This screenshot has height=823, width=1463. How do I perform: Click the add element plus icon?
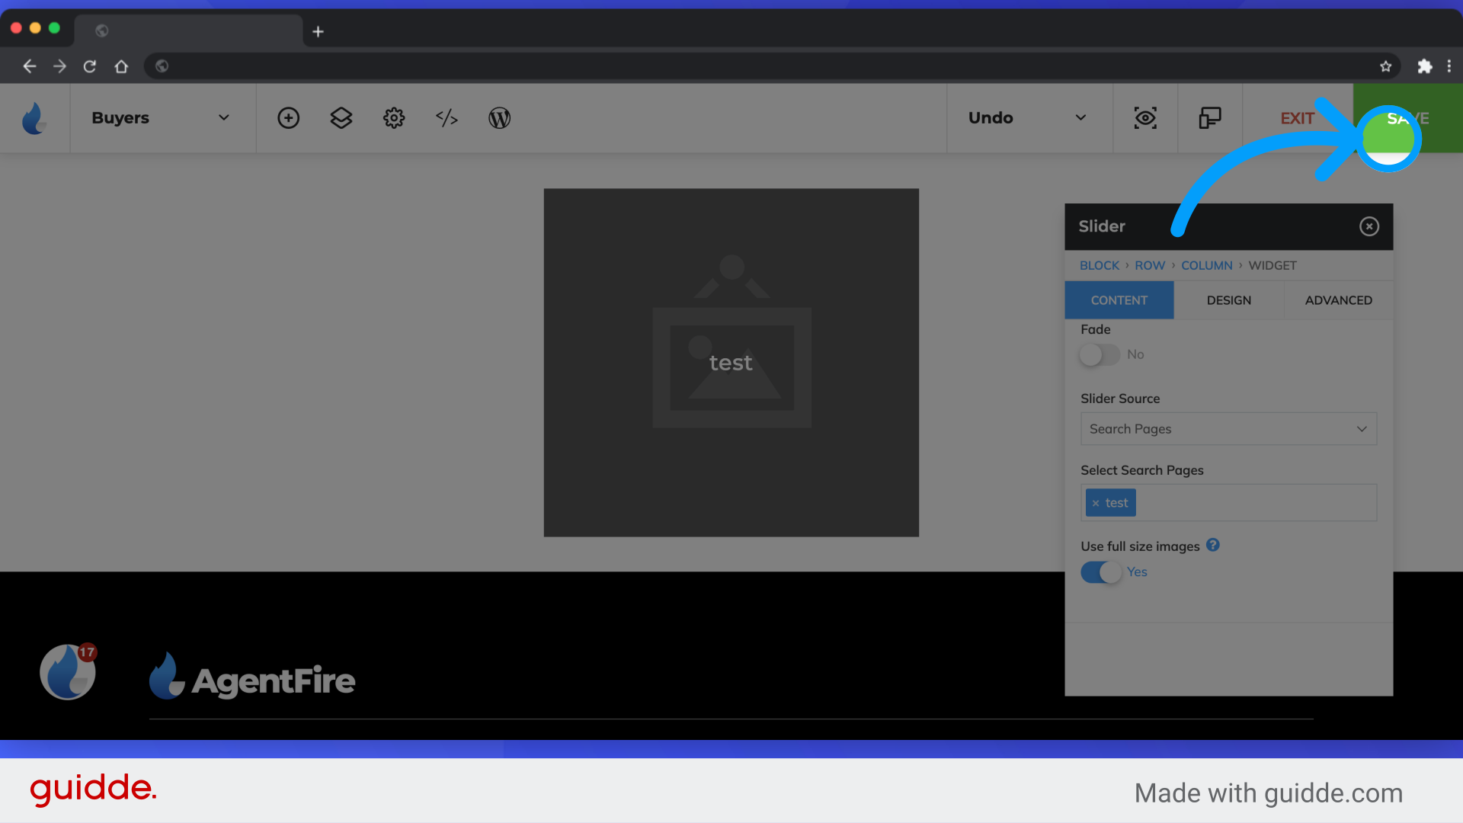[x=288, y=118]
